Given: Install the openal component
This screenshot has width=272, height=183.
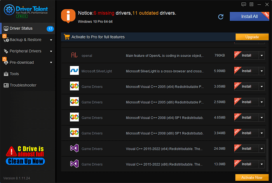Looking at the screenshot, I should click(x=246, y=56).
